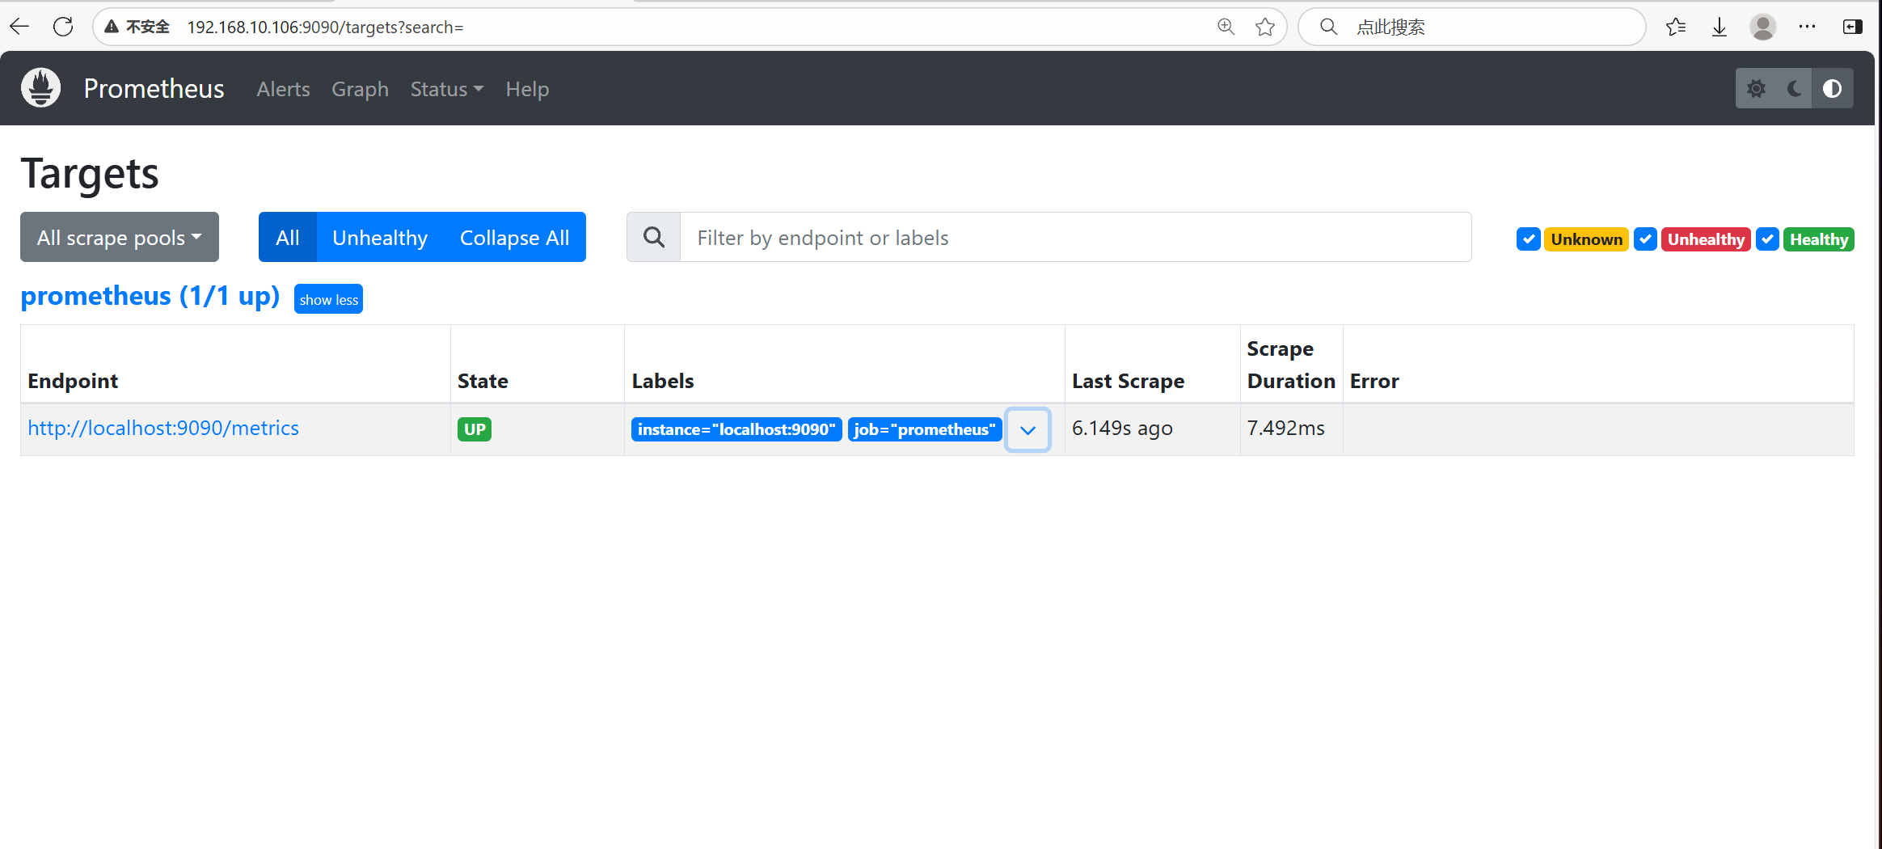Image resolution: width=1882 pixels, height=849 pixels.
Task: Open the Graph page
Action: 360,89
